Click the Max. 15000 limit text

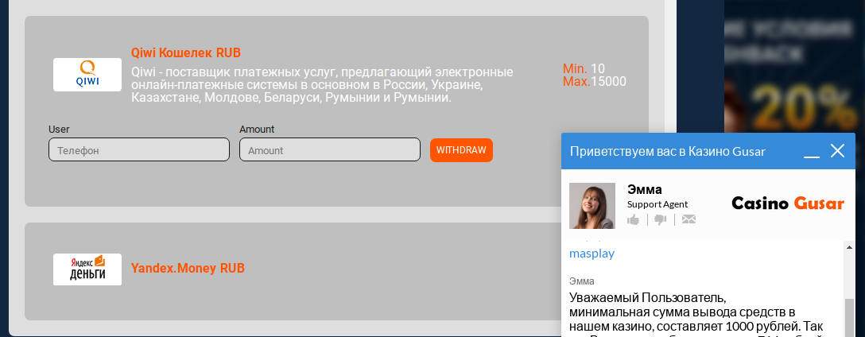pyautogui.click(x=595, y=82)
